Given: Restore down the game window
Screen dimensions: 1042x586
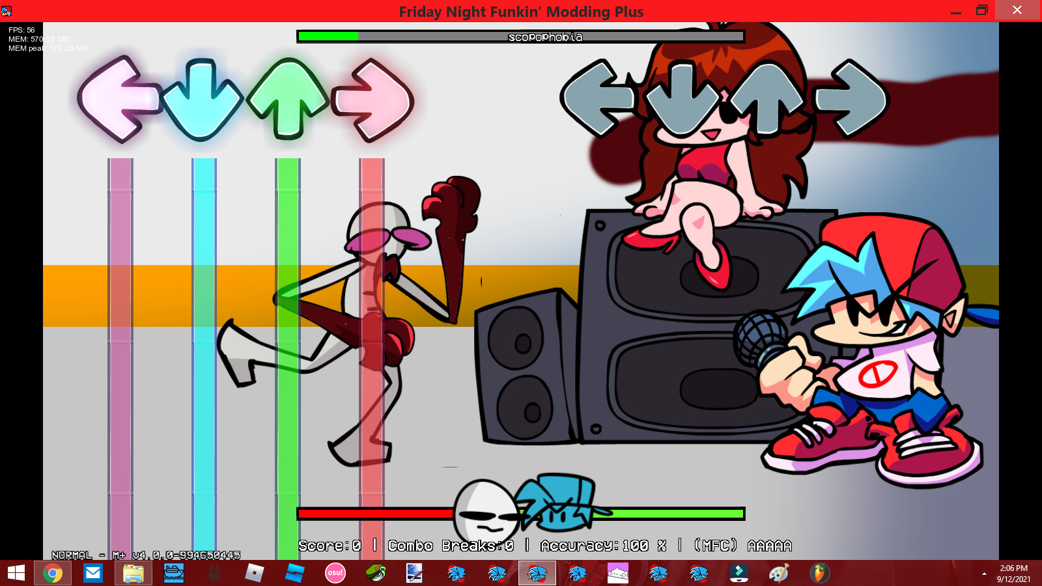Looking at the screenshot, I should click(x=982, y=10).
